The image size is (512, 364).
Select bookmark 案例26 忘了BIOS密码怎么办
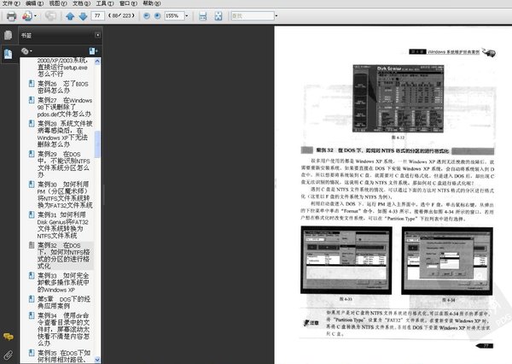coord(62,87)
